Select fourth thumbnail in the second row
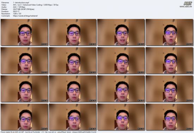Viewport: 194px width, 133px height. tap(170, 61)
